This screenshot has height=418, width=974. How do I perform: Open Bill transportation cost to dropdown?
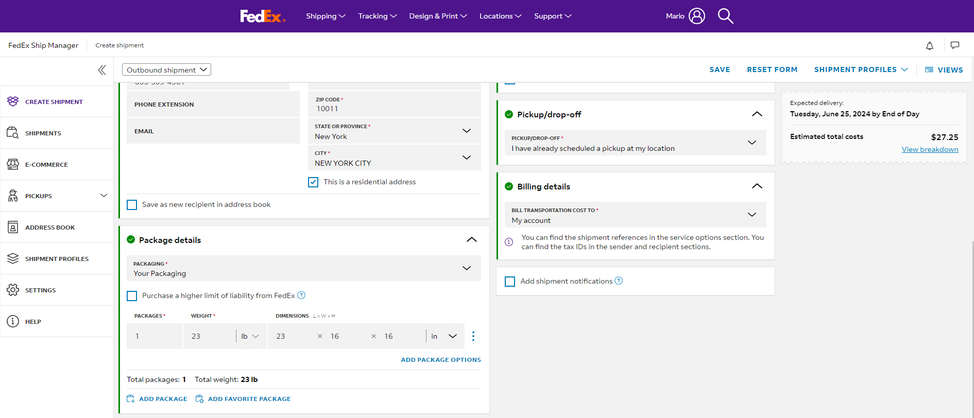point(636,215)
